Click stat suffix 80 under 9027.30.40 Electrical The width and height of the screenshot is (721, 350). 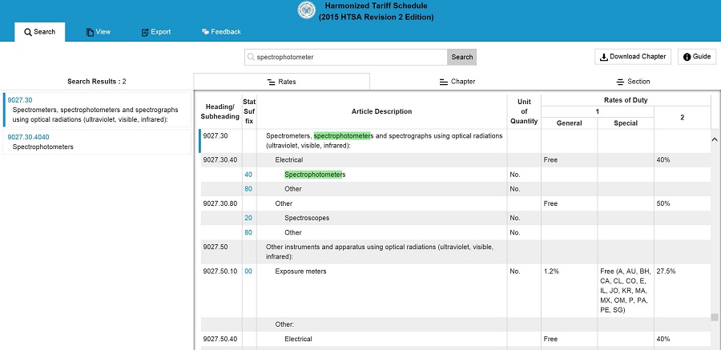(x=248, y=189)
